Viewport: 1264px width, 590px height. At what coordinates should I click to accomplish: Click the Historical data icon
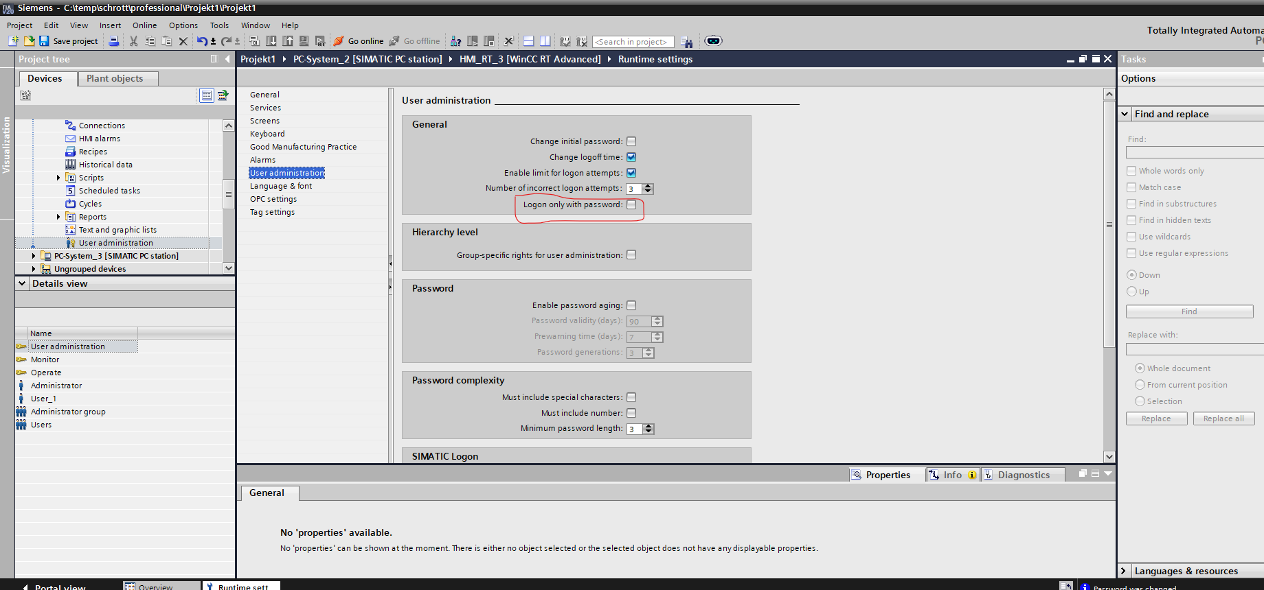click(x=70, y=165)
